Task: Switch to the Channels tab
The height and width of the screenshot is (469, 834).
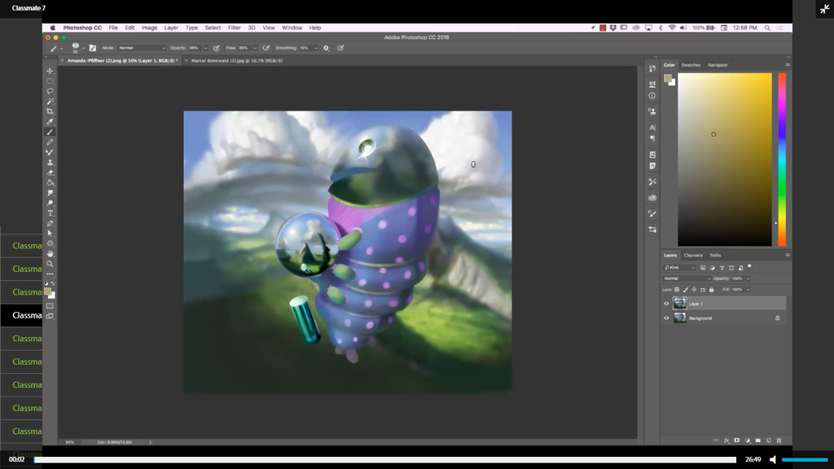Action: pyautogui.click(x=693, y=255)
